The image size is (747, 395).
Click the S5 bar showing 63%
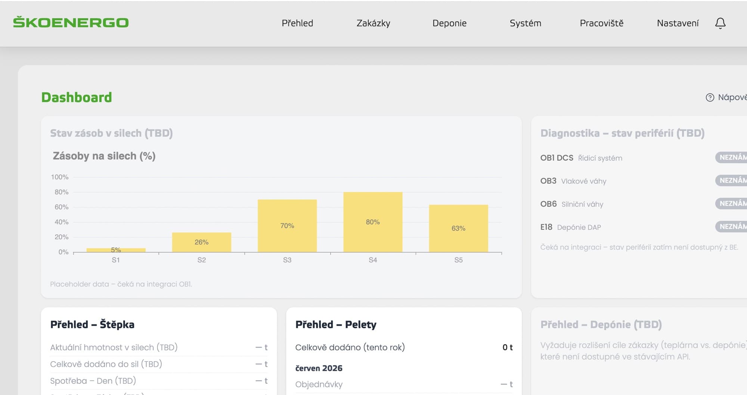[458, 228]
